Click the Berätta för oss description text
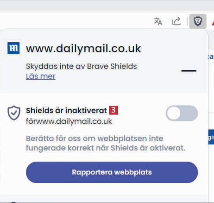 [x=105, y=143]
